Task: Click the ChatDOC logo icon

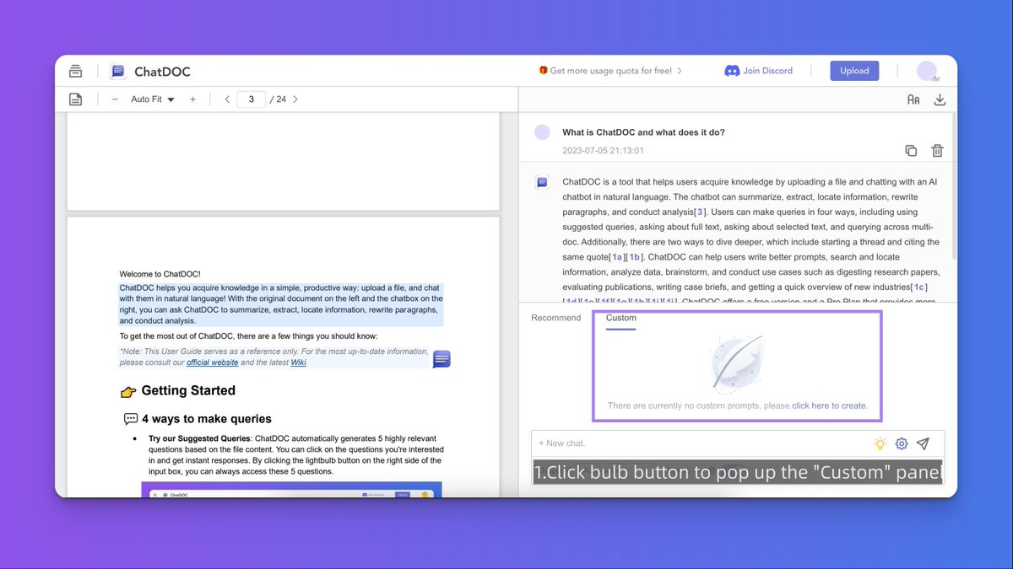Action: click(x=118, y=71)
